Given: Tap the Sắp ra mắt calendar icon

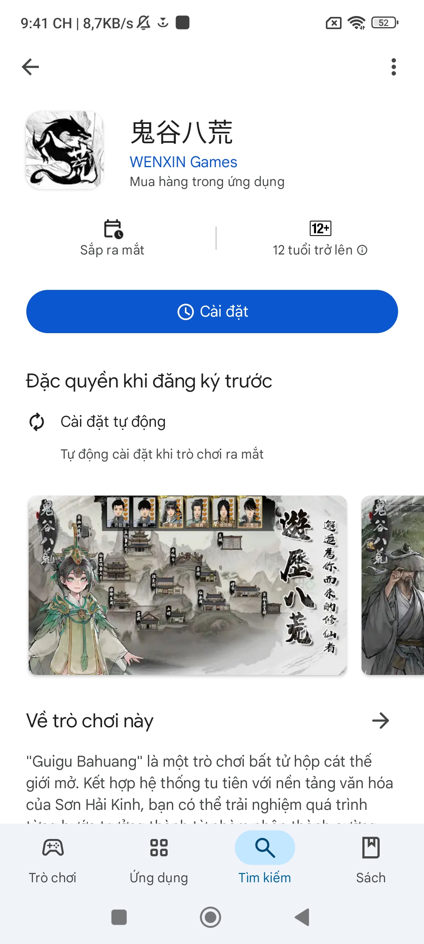Looking at the screenshot, I should (113, 229).
